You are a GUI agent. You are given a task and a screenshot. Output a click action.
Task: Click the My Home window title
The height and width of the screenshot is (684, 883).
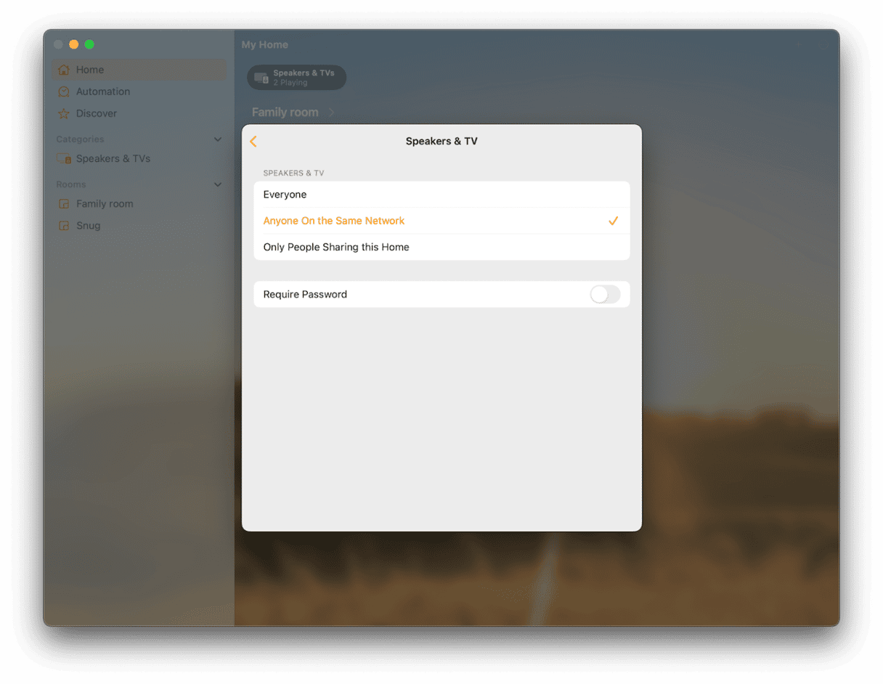[x=265, y=45]
